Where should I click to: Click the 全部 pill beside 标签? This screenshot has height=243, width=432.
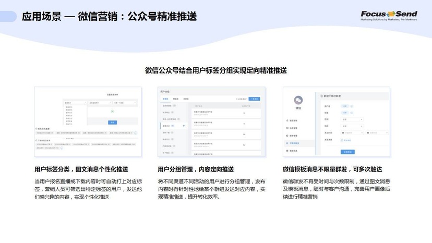[345, 113]
